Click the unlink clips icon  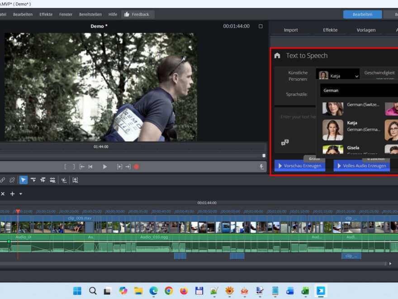coord(12,180)
